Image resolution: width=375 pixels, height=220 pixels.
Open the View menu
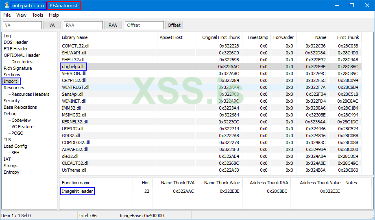pos(21,15)
